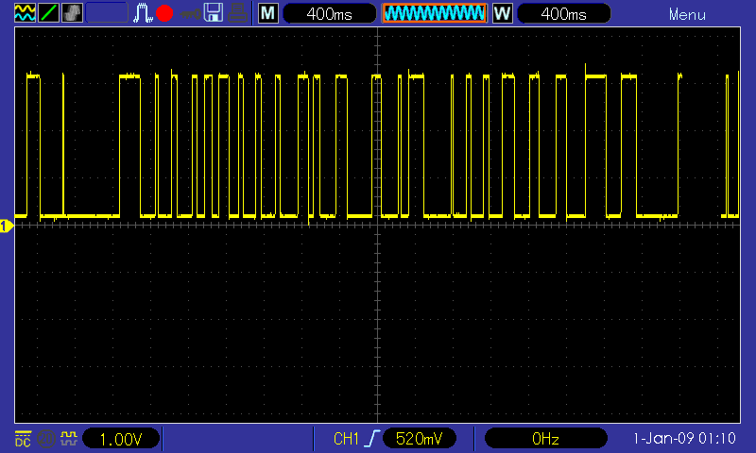Toggle the DC coupling icon
This screenshot has width=756, height=453.
click(23, 439)
